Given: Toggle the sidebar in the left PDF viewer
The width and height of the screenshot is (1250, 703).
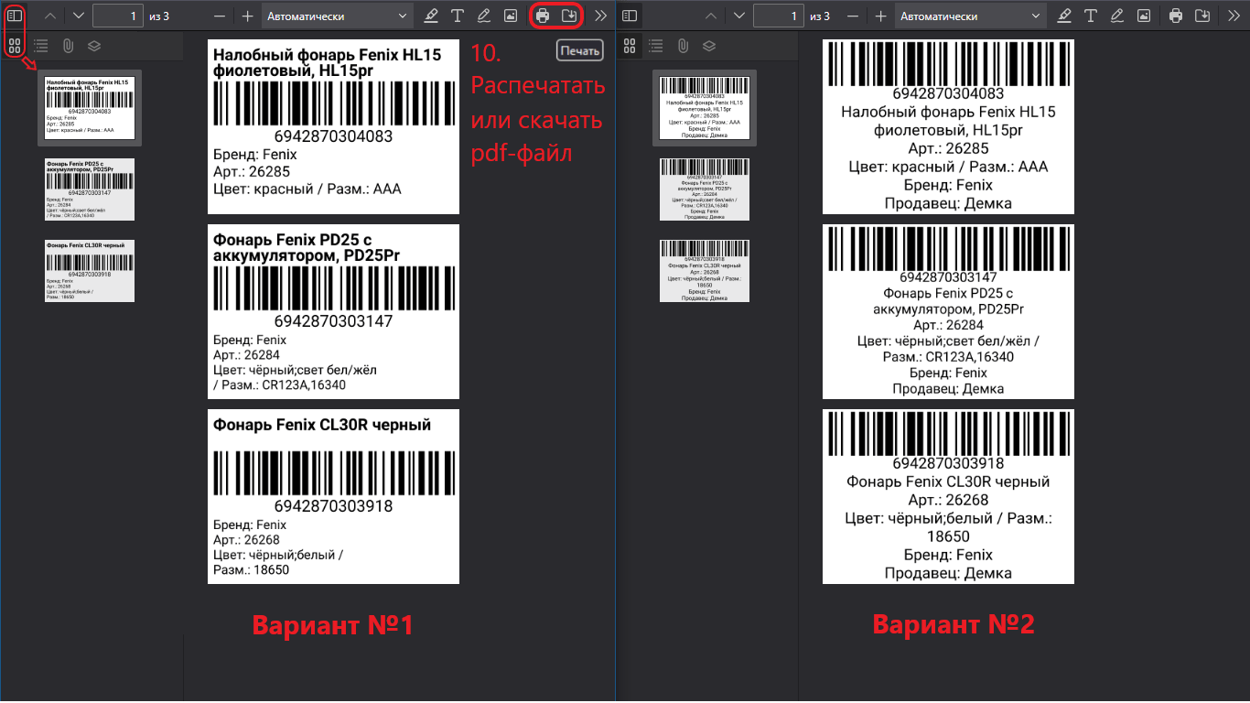Looking at the screenshot, I should point(15,16).
